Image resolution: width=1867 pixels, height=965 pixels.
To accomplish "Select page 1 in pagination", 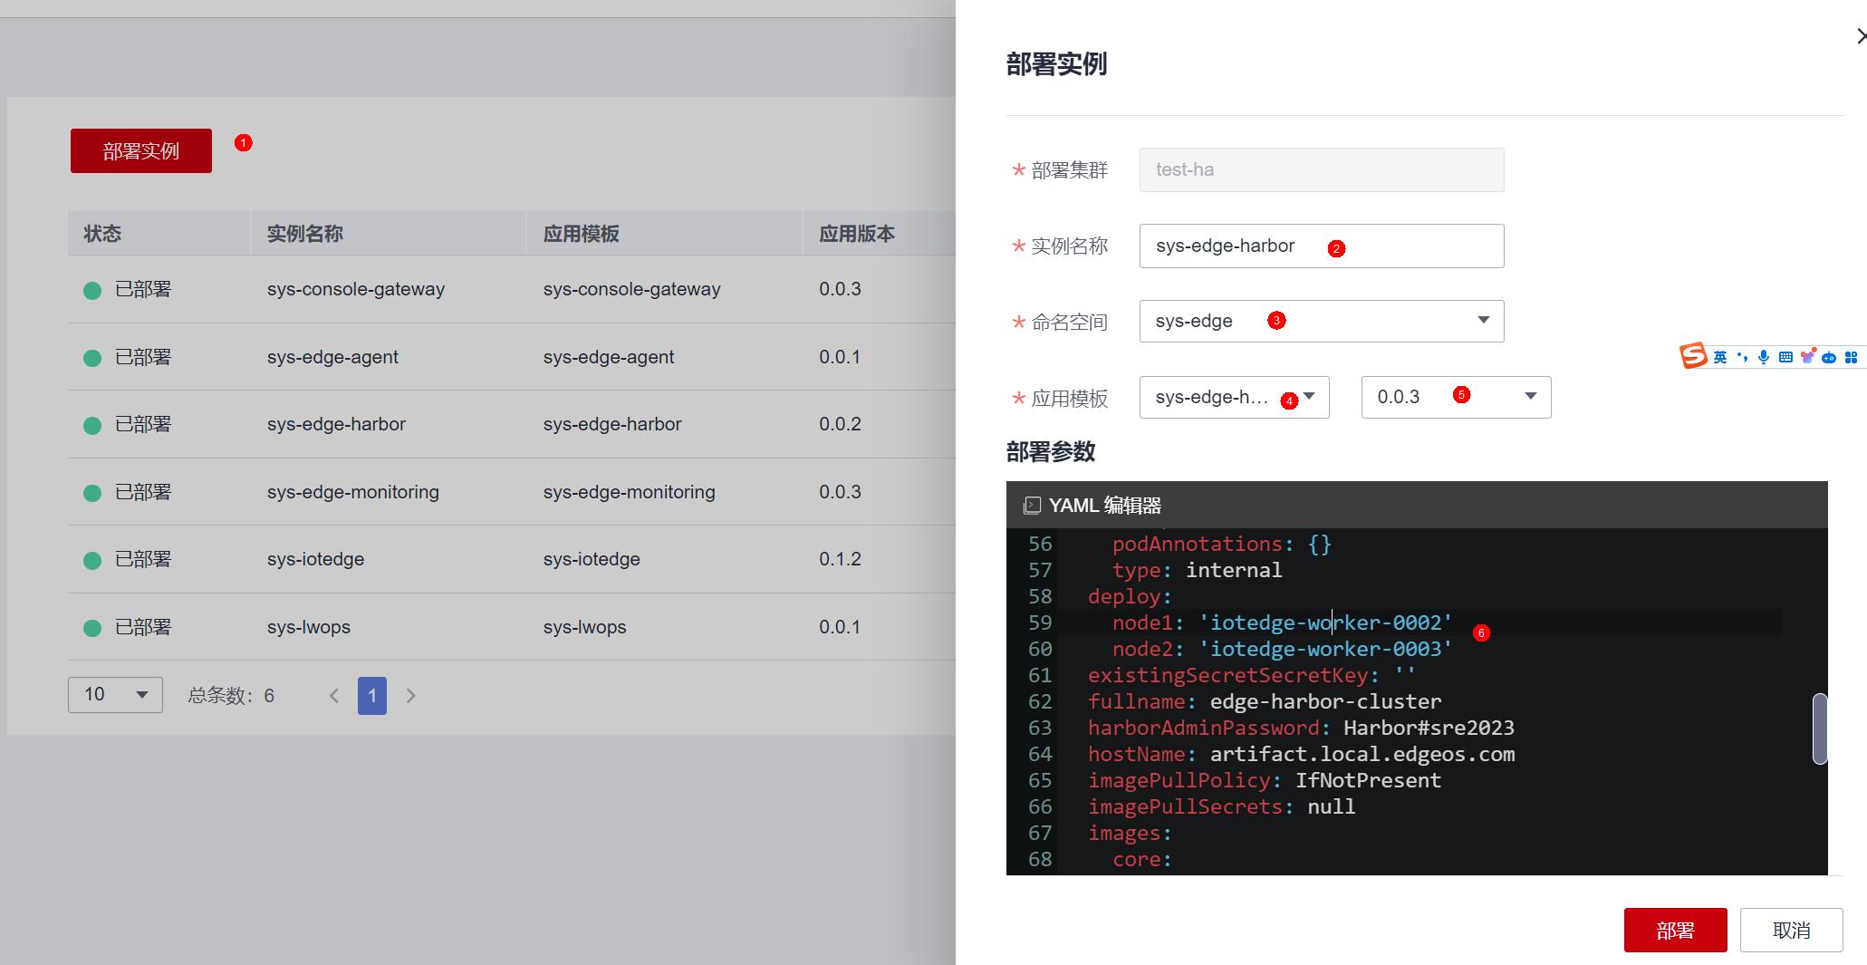I will [x=372, y=696].
